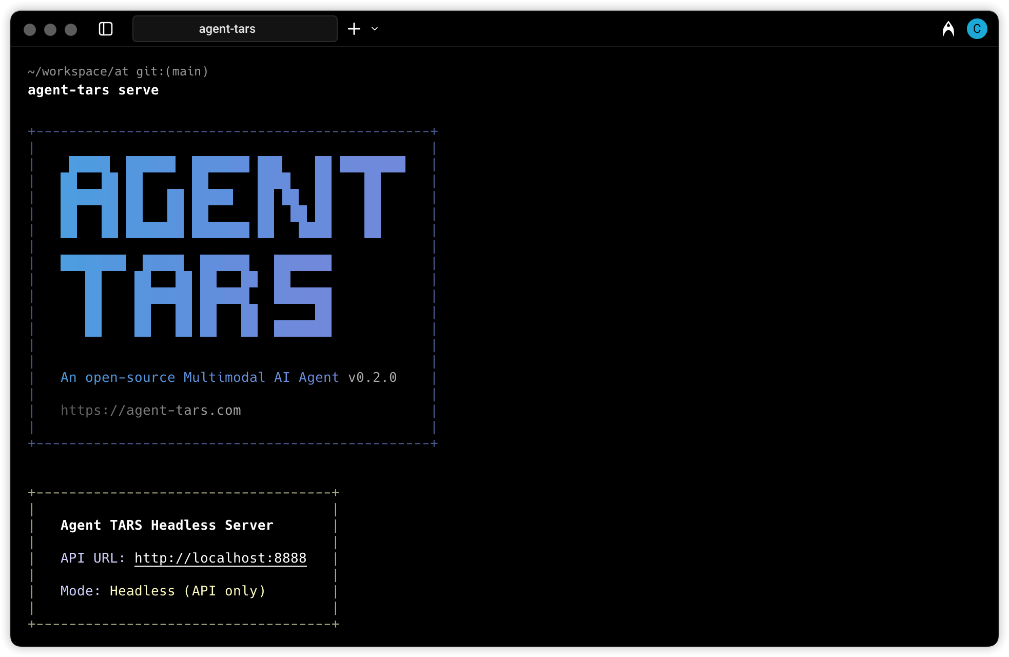1009x657 pixels.
Task: Open the rocket-shaped AI assistant icon
Action: click(x=948, y=29)
